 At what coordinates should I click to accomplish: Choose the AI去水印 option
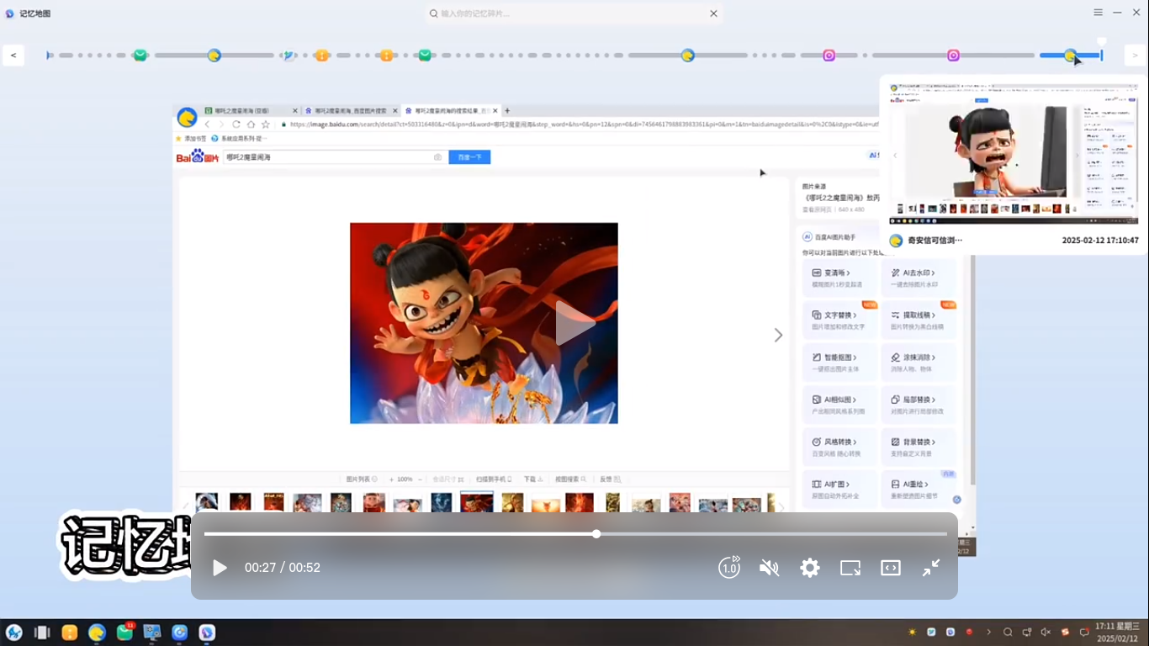pos(919,278)
